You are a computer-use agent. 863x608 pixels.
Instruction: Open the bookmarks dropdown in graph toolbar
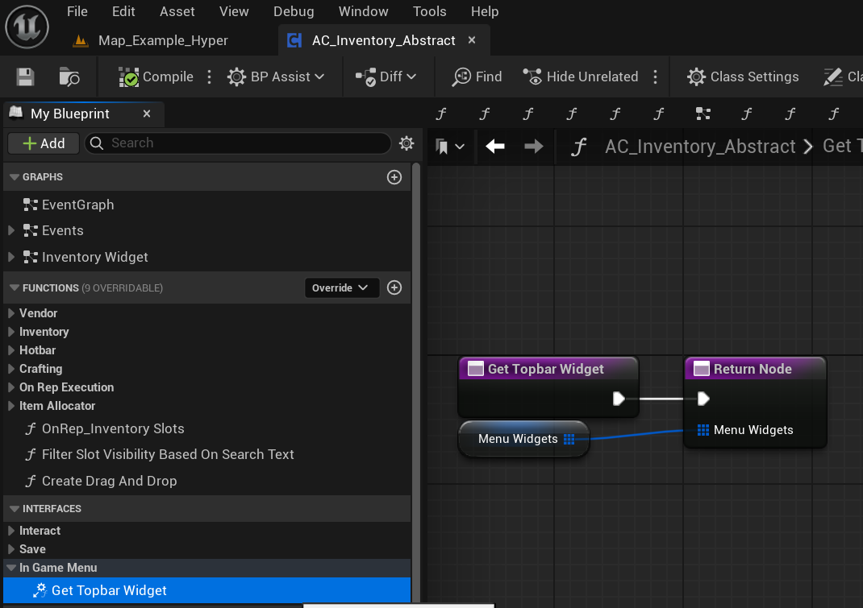pos(450,147)
